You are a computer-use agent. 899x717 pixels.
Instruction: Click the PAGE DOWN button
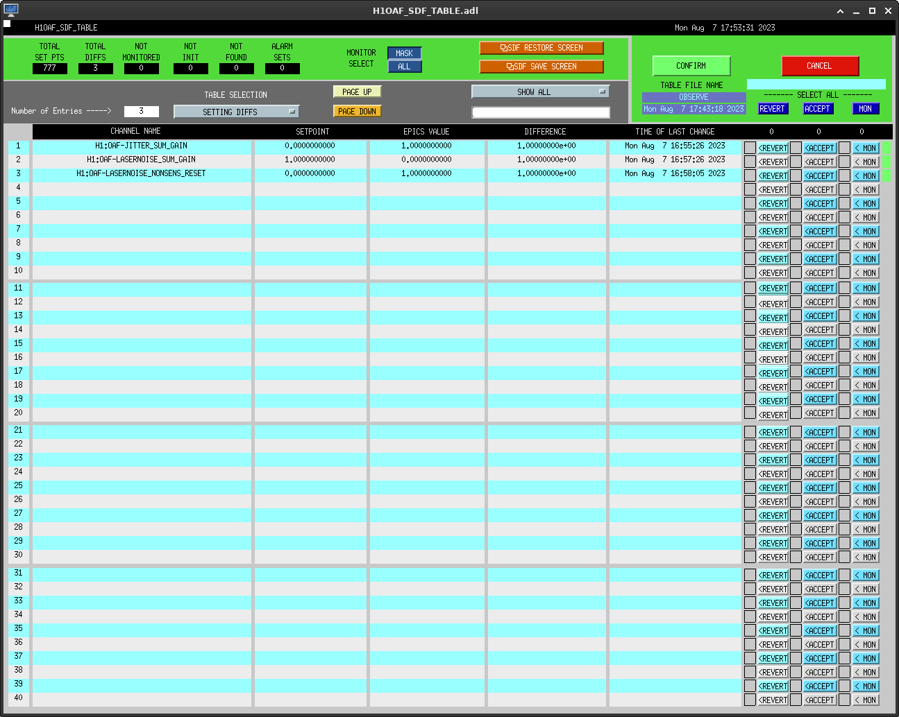[357, 111]
